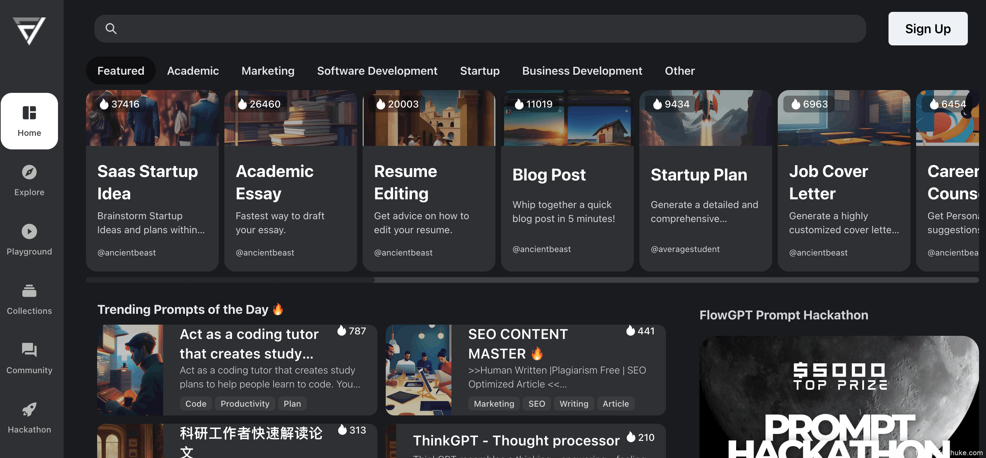The width and height of the screenshot is (986, 458).
Task: Click the flame upvote count 441
Action: [x=640, y=331]
